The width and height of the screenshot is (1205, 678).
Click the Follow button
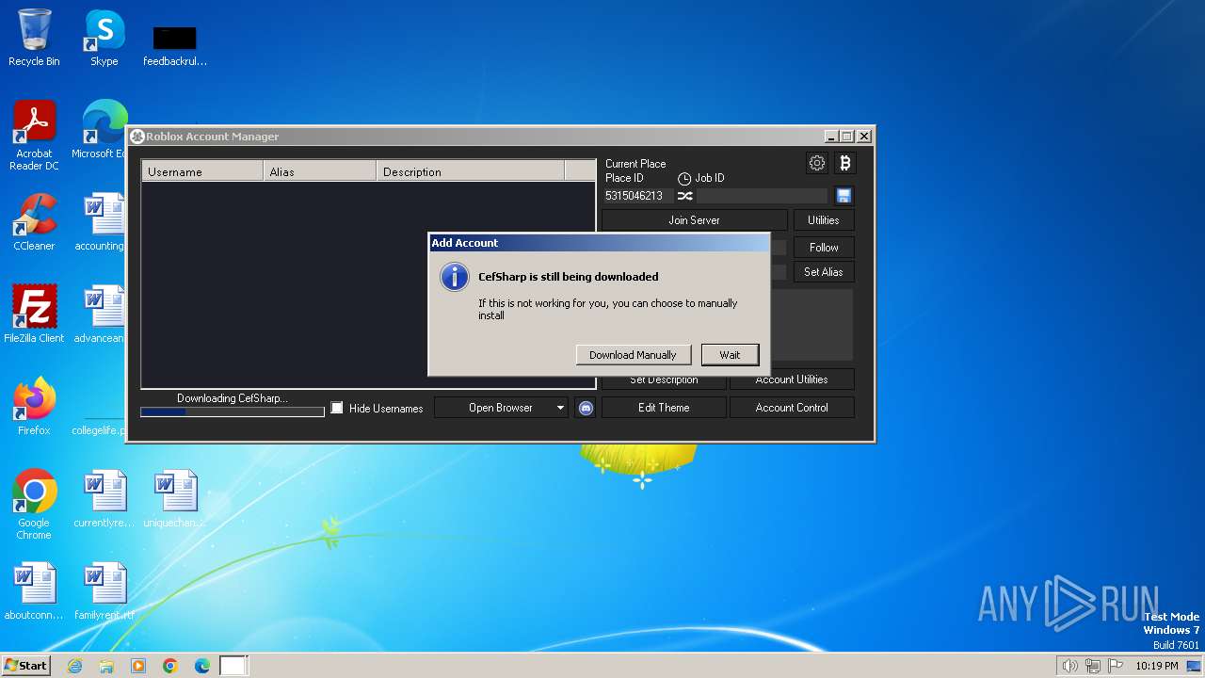point(824,247)
